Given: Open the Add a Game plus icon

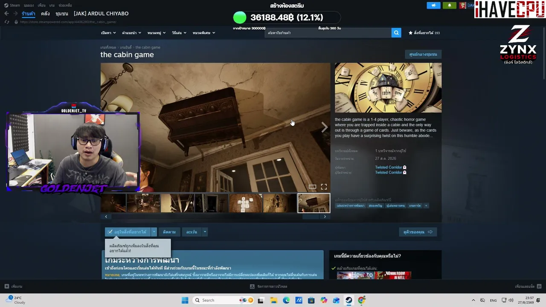Looking at the screenshot, I should (x=6, y=287).
